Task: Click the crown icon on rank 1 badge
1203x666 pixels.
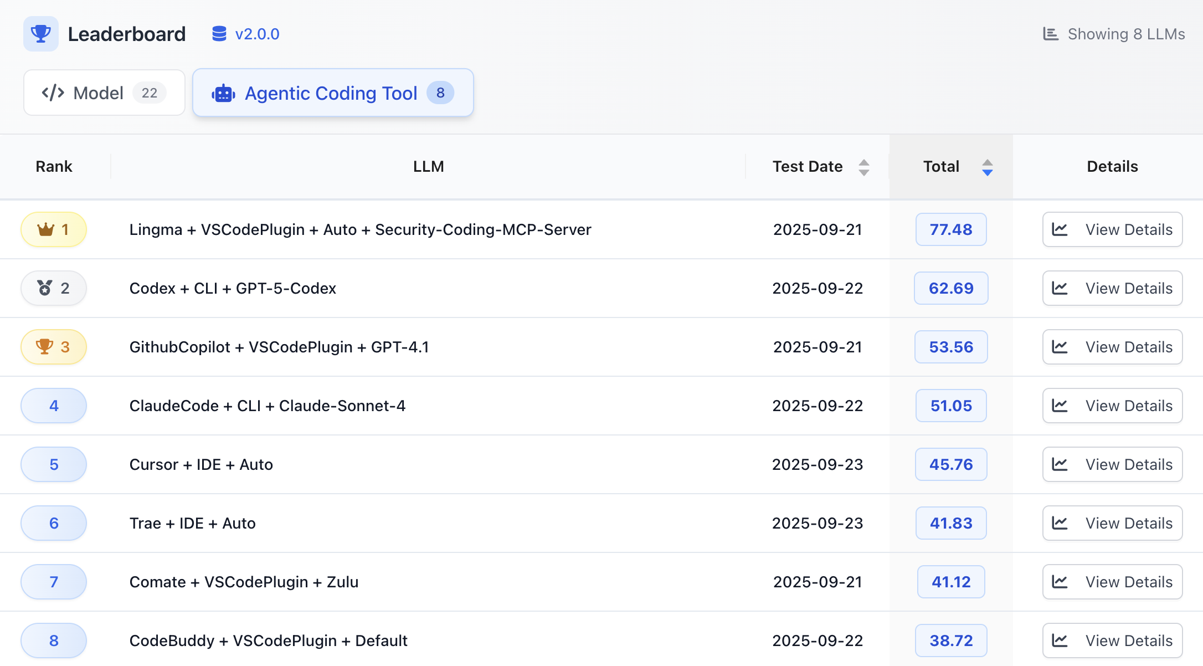Action: point(45,229)
